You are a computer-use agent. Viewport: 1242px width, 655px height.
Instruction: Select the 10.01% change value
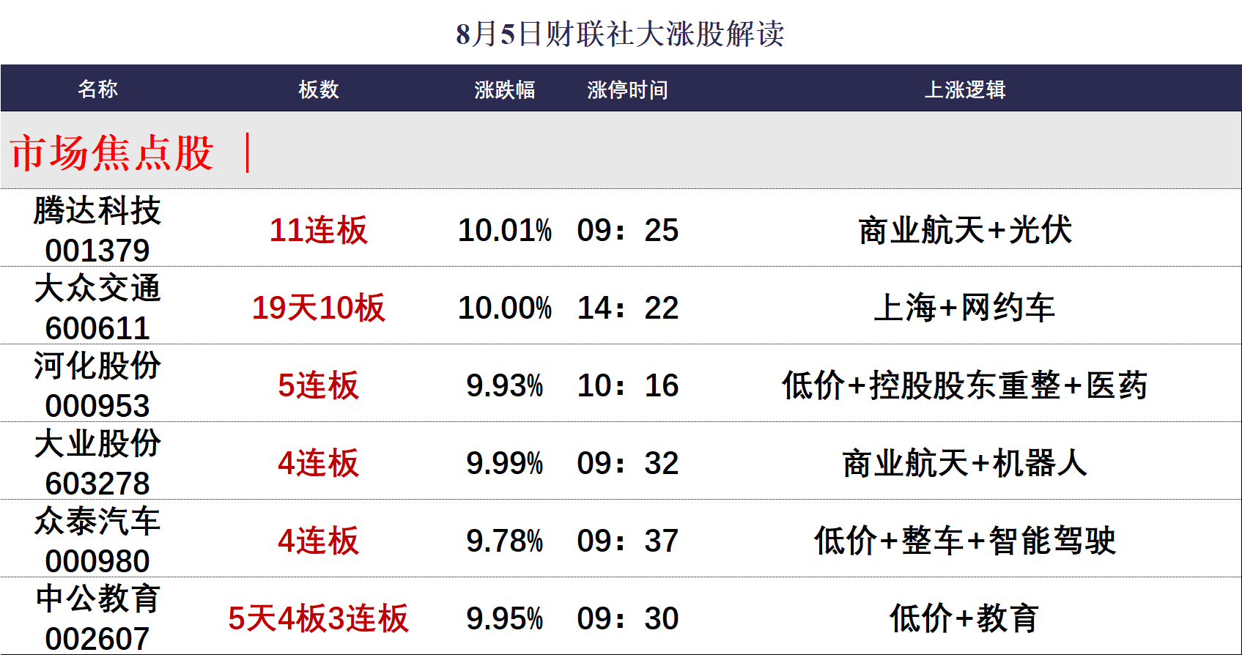[x=505, y=230]
